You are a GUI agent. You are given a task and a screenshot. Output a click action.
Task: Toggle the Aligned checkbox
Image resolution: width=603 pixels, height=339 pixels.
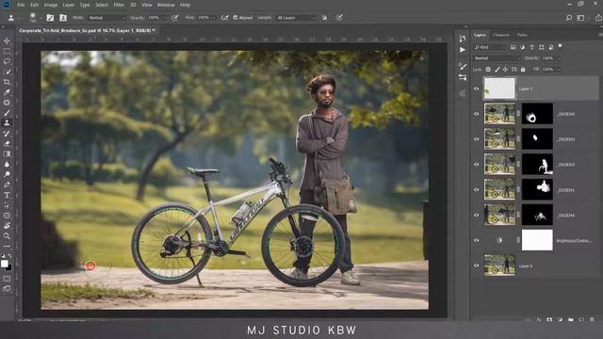(x=236, y=18)
